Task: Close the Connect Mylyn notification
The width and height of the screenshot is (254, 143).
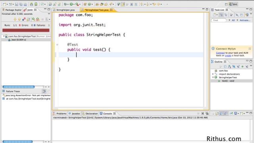Action: (x=250, y=48)
